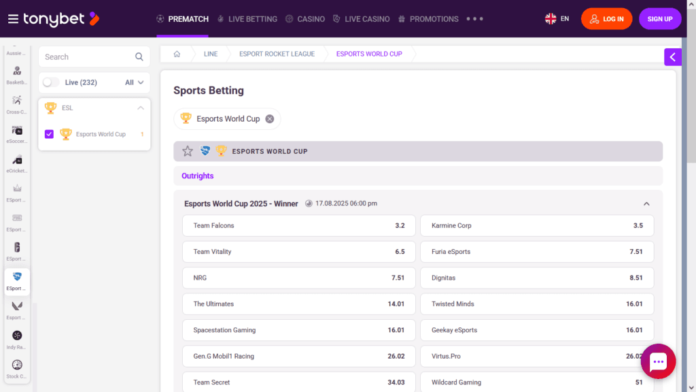Open the chat support bubble

pos(658,361)
